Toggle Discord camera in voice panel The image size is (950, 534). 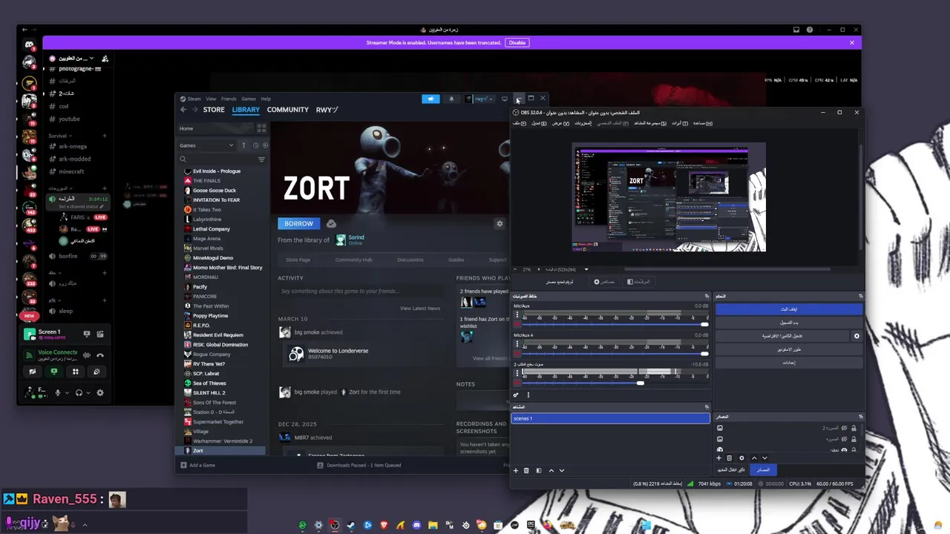(32, 372)
